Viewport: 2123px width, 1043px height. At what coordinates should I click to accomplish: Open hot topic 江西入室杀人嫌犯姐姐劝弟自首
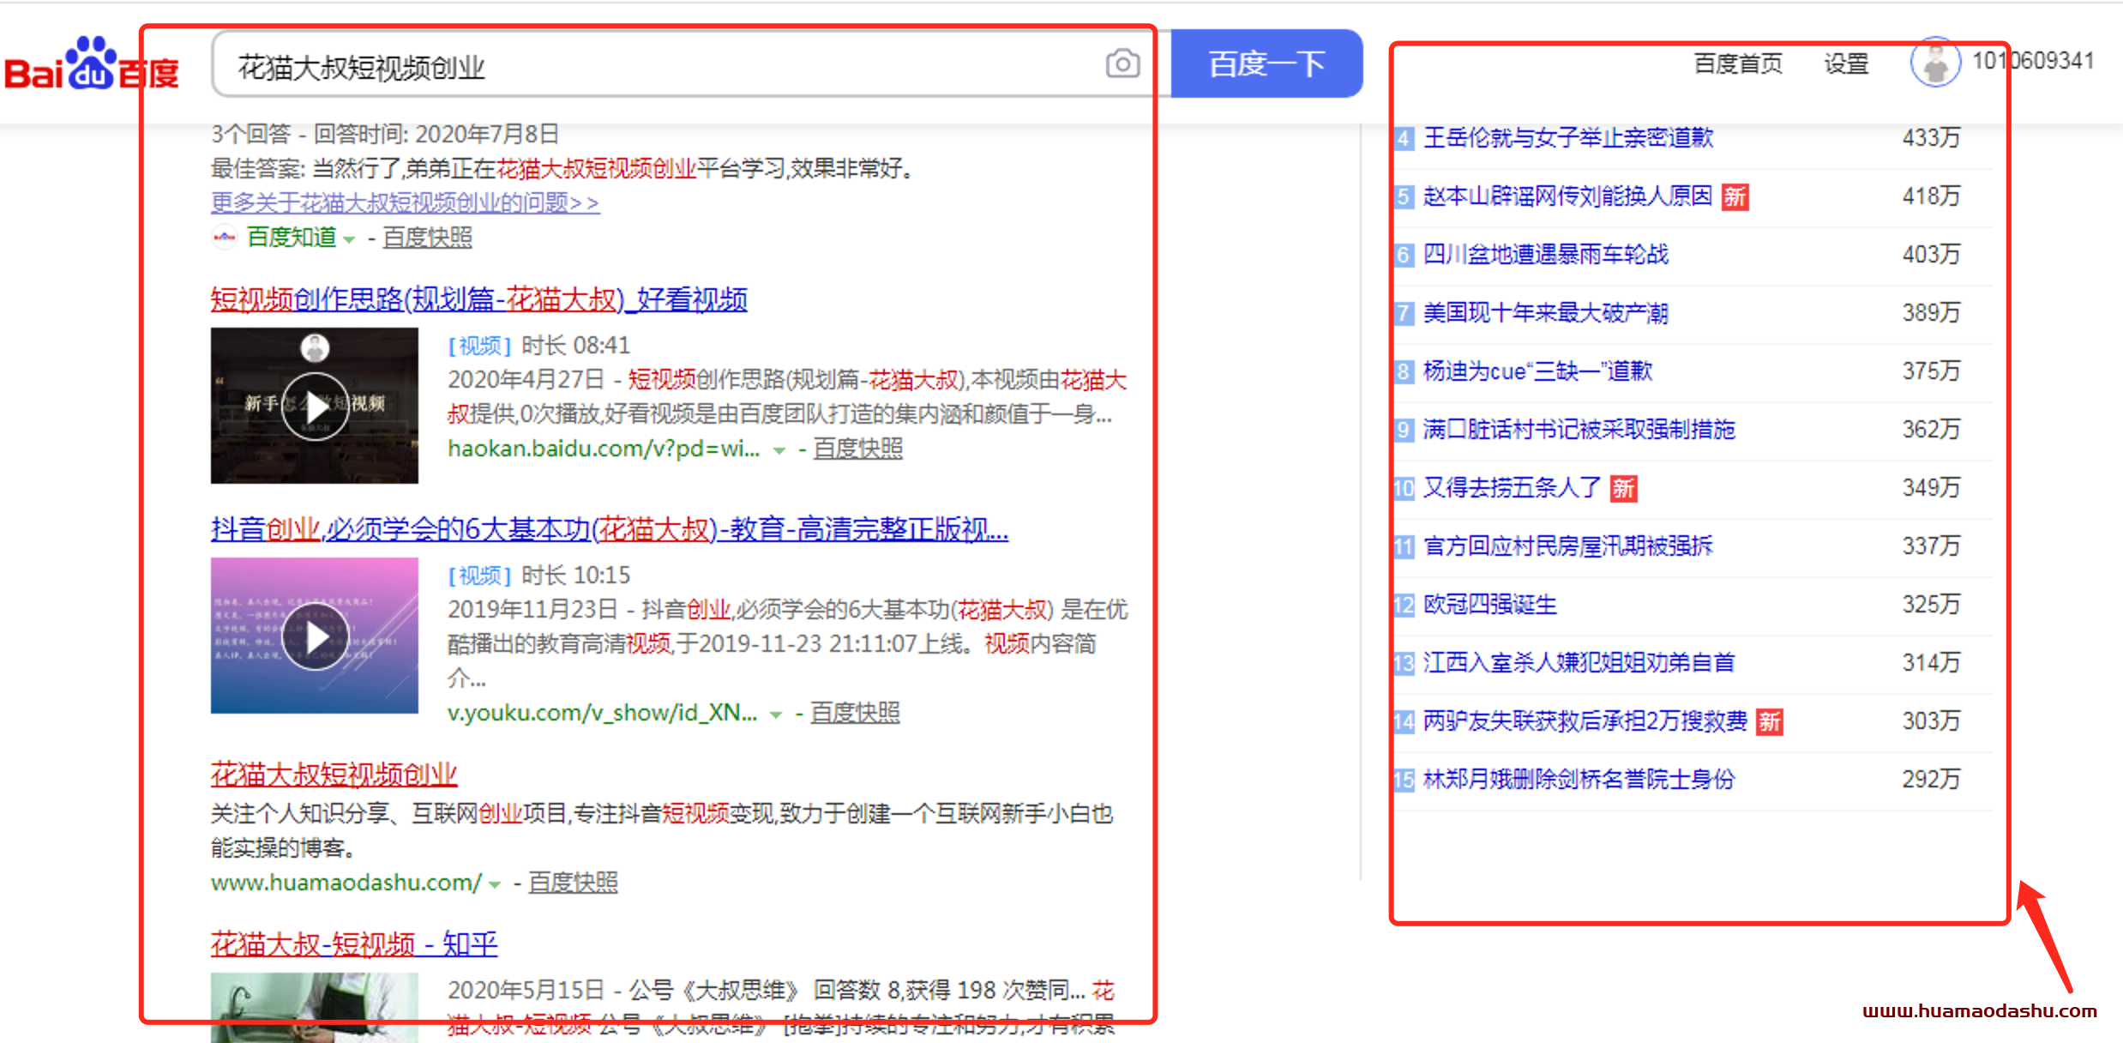coord(1579,663)
